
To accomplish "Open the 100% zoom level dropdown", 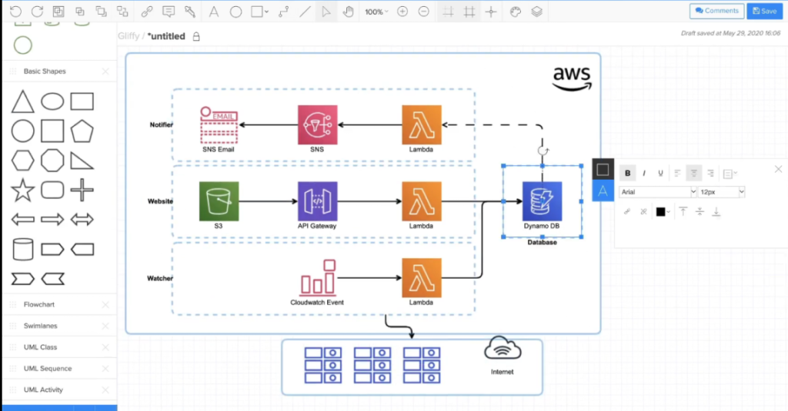I will (376, 12).
